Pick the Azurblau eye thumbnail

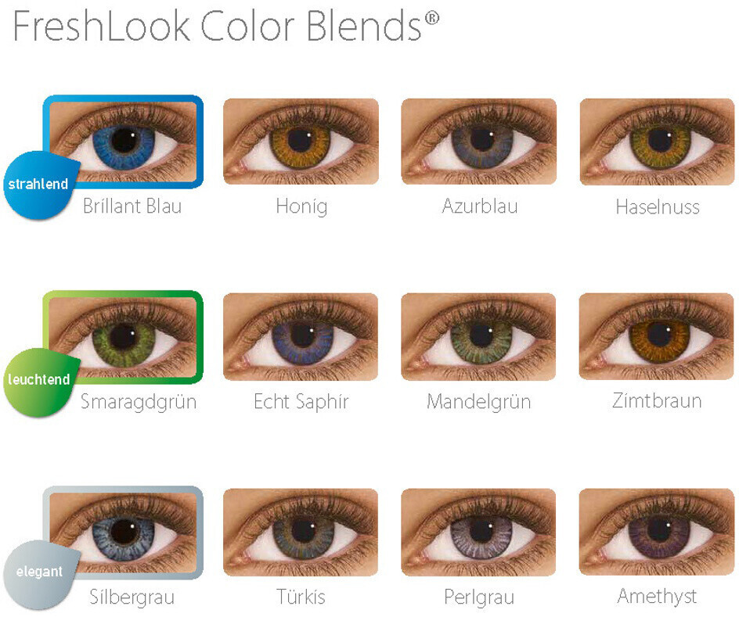point(478,142)
